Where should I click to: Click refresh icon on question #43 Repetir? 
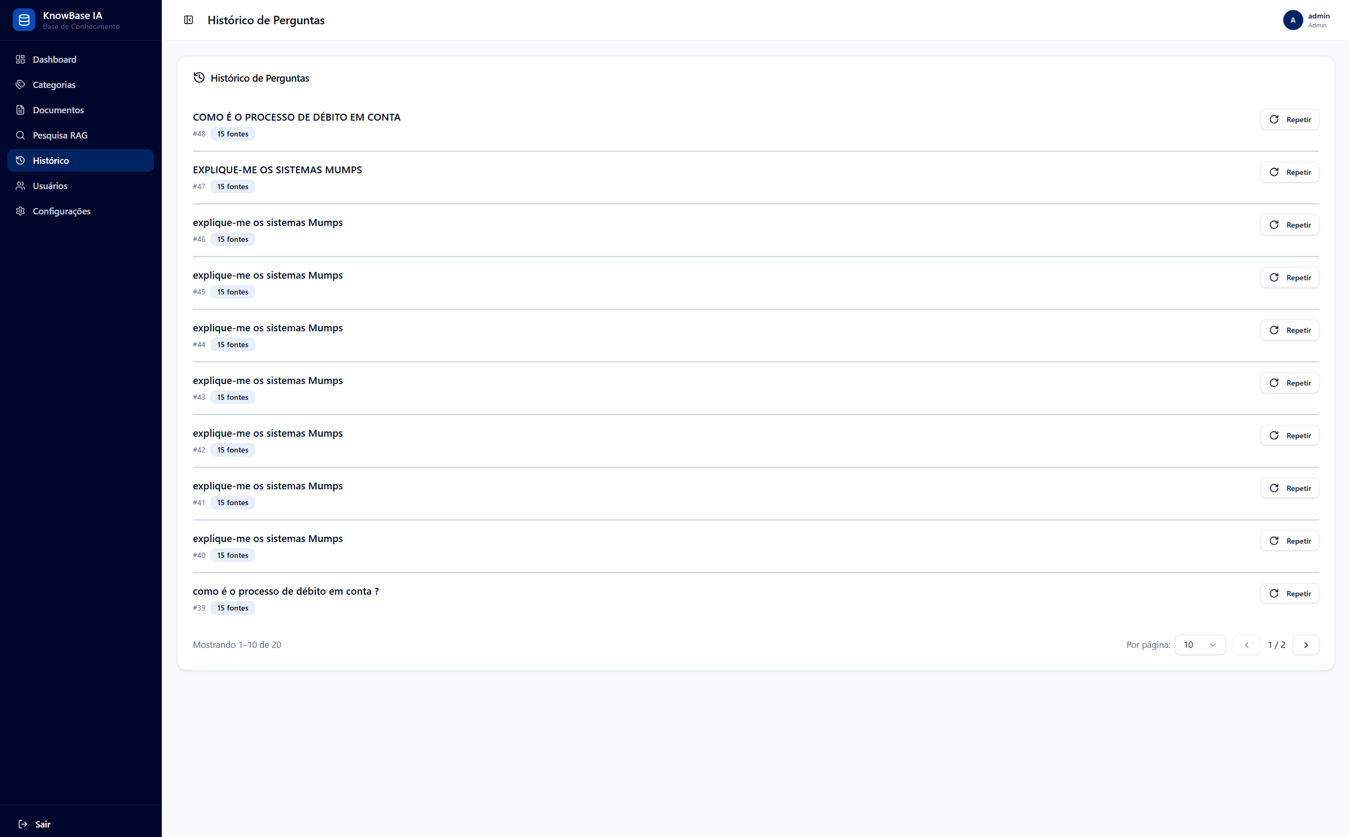coord(1274,383)
